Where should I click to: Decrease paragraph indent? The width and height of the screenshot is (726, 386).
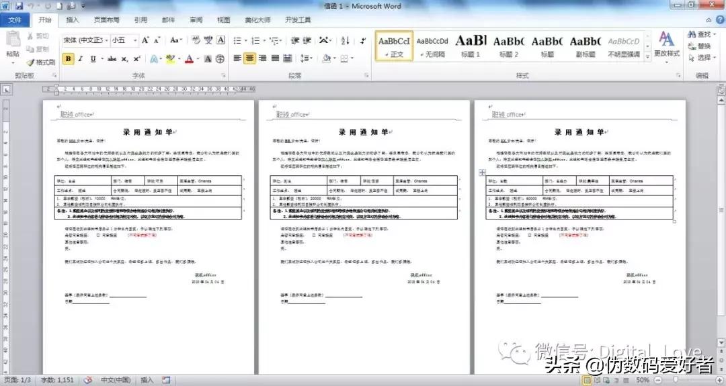click(295, 41)
